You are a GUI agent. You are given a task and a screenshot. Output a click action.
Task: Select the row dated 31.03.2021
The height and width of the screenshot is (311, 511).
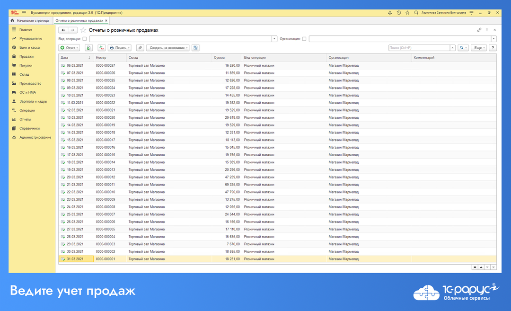[277, 259]
